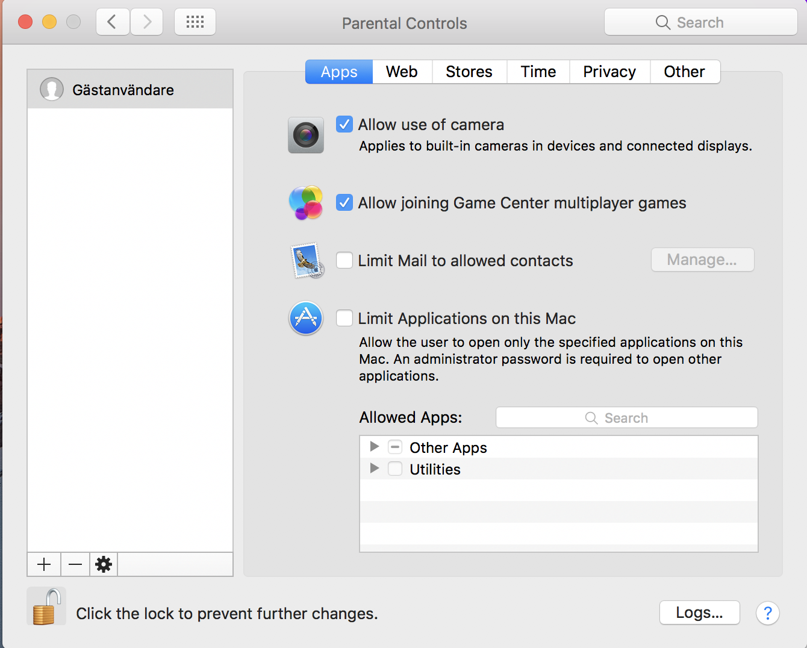Image resolution: width=807 pixels, height=648 pixels.
Task: Click the magnifier in Allowed Apps search
Action: click(591, 418)
